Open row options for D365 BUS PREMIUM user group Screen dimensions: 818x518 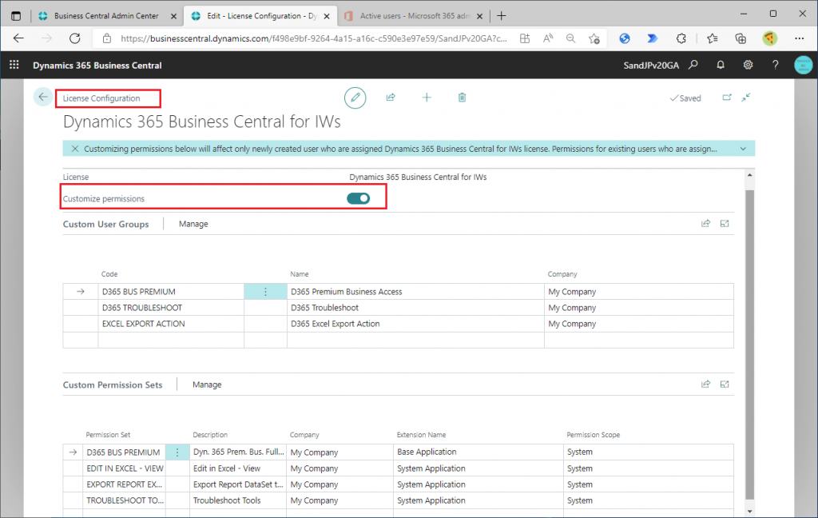[265, 292]
